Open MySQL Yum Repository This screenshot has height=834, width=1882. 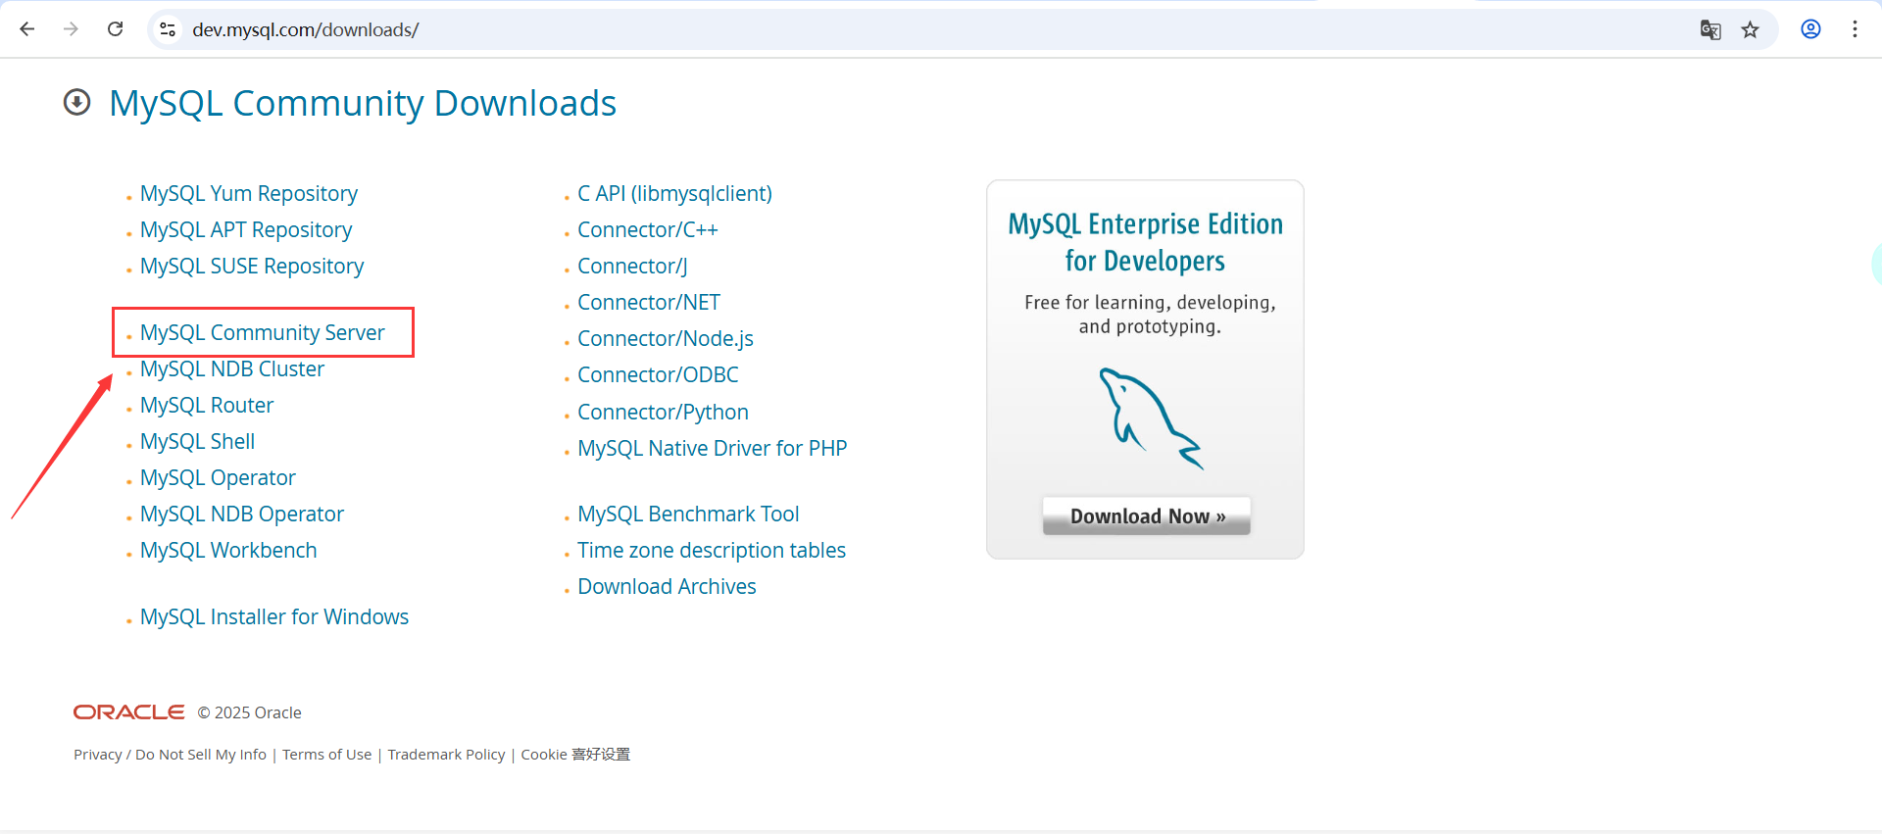pos(249,193)
